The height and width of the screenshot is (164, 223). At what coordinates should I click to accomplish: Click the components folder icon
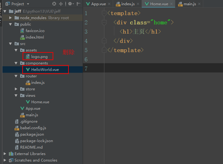tap(22, 63)
